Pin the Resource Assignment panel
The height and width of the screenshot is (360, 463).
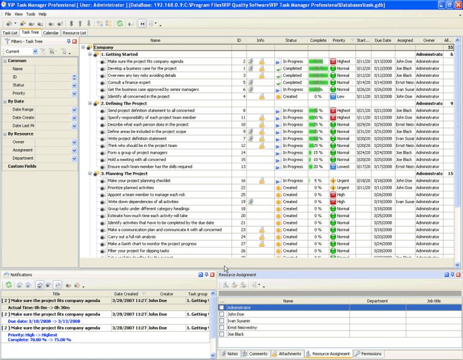pos(453,275)
